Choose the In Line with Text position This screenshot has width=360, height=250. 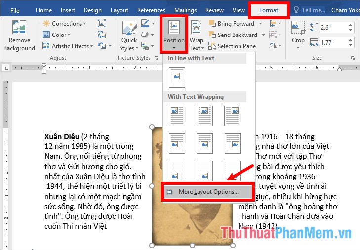pos(177,77)
